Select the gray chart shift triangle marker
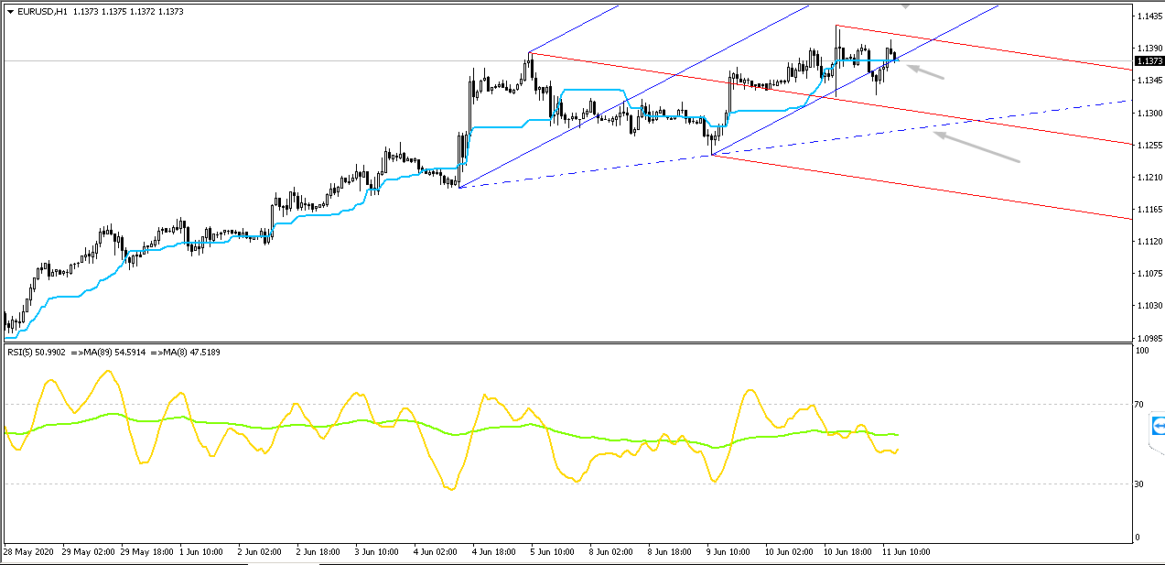Screen dimensions: 1165x565 (x=905, y=5)
